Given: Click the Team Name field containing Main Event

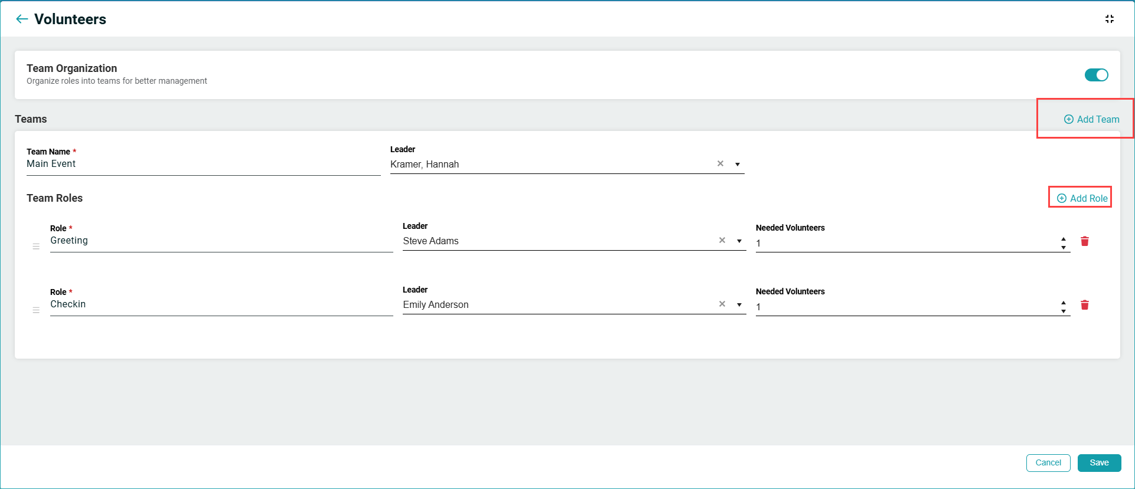Looking at the screenshot, I should pyautogui.click(x=203, y=164).
